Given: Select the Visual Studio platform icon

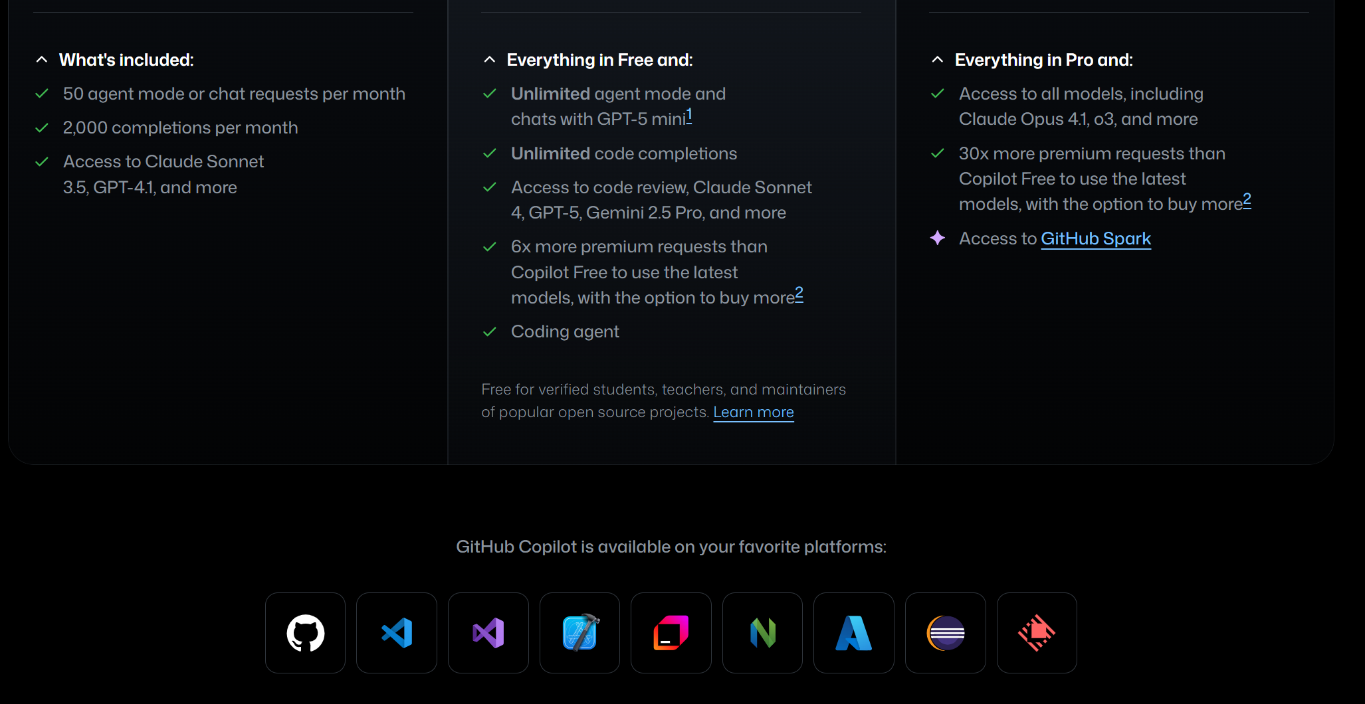Looking at the screenshot, I should click(x=488, y=633).
